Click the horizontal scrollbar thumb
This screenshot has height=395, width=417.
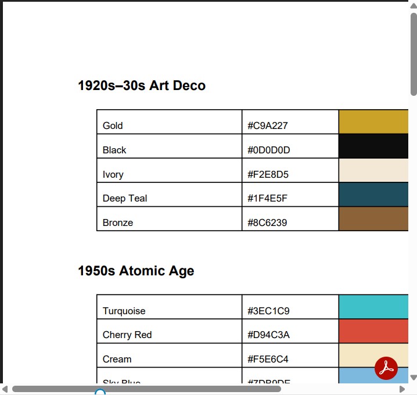(145, 389)
